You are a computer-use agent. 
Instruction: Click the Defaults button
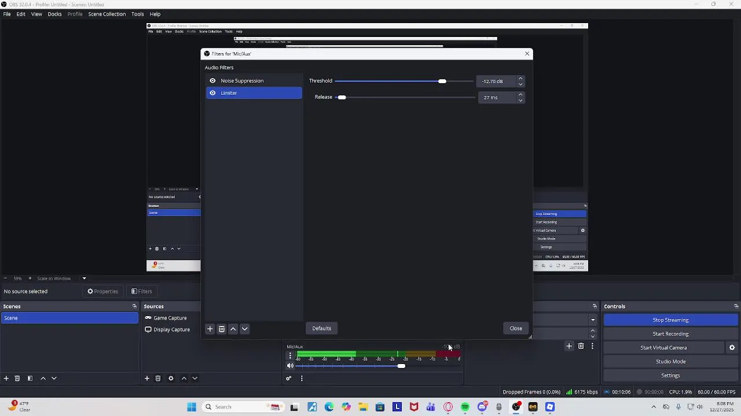coord(321,328)
